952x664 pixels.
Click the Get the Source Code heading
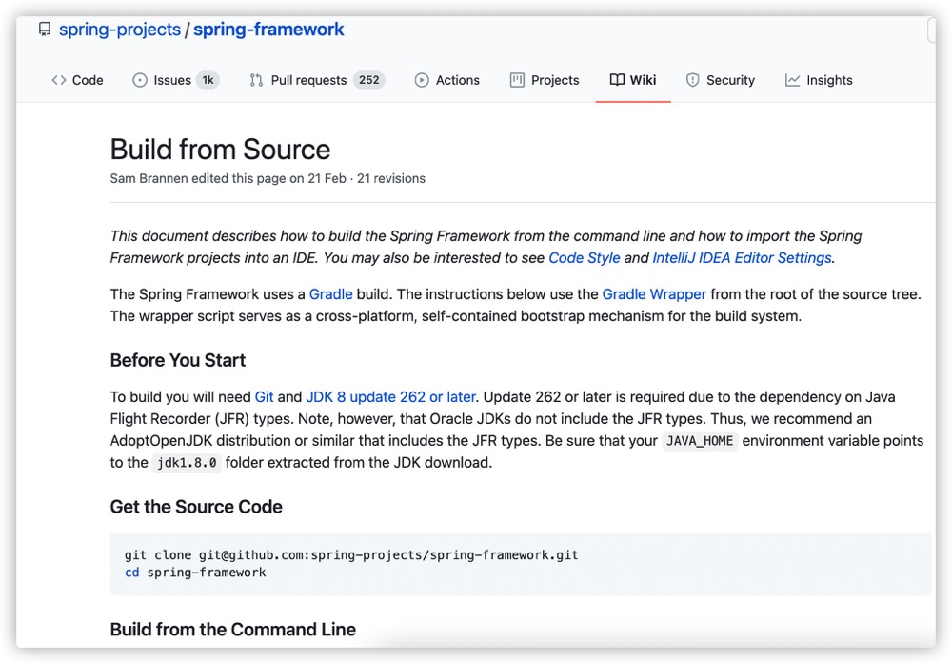(196, 507)
